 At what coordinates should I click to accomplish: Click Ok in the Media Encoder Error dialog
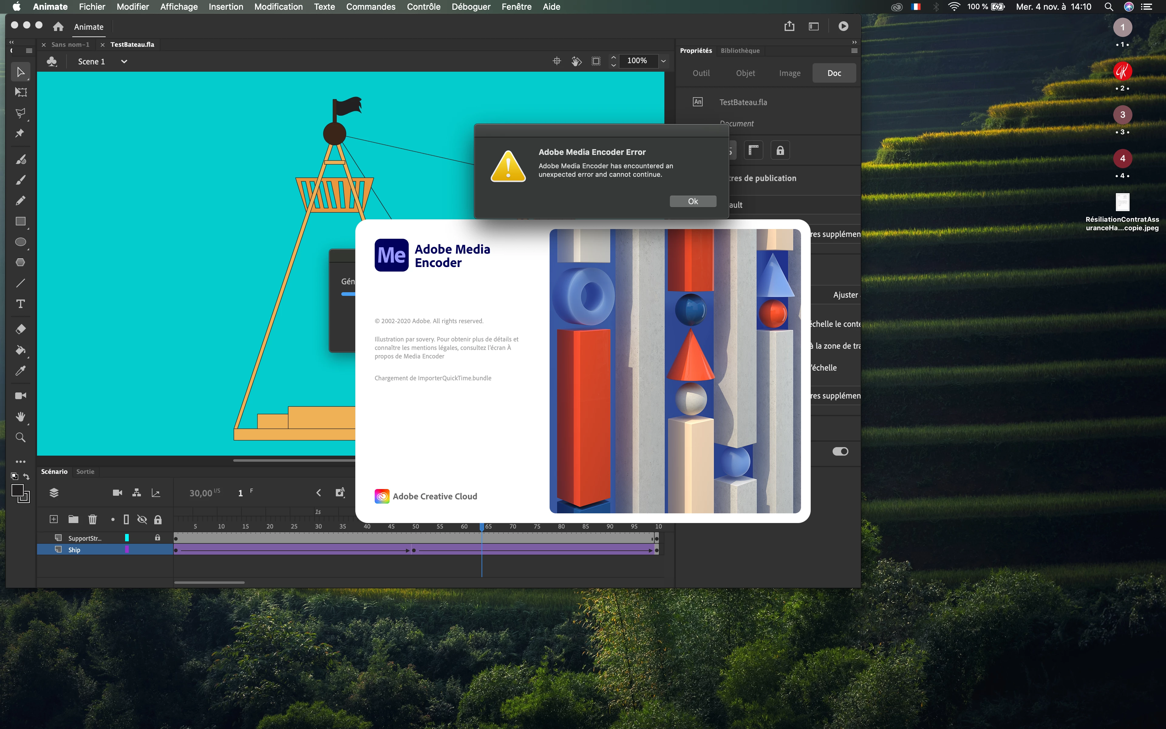(693, 201)
